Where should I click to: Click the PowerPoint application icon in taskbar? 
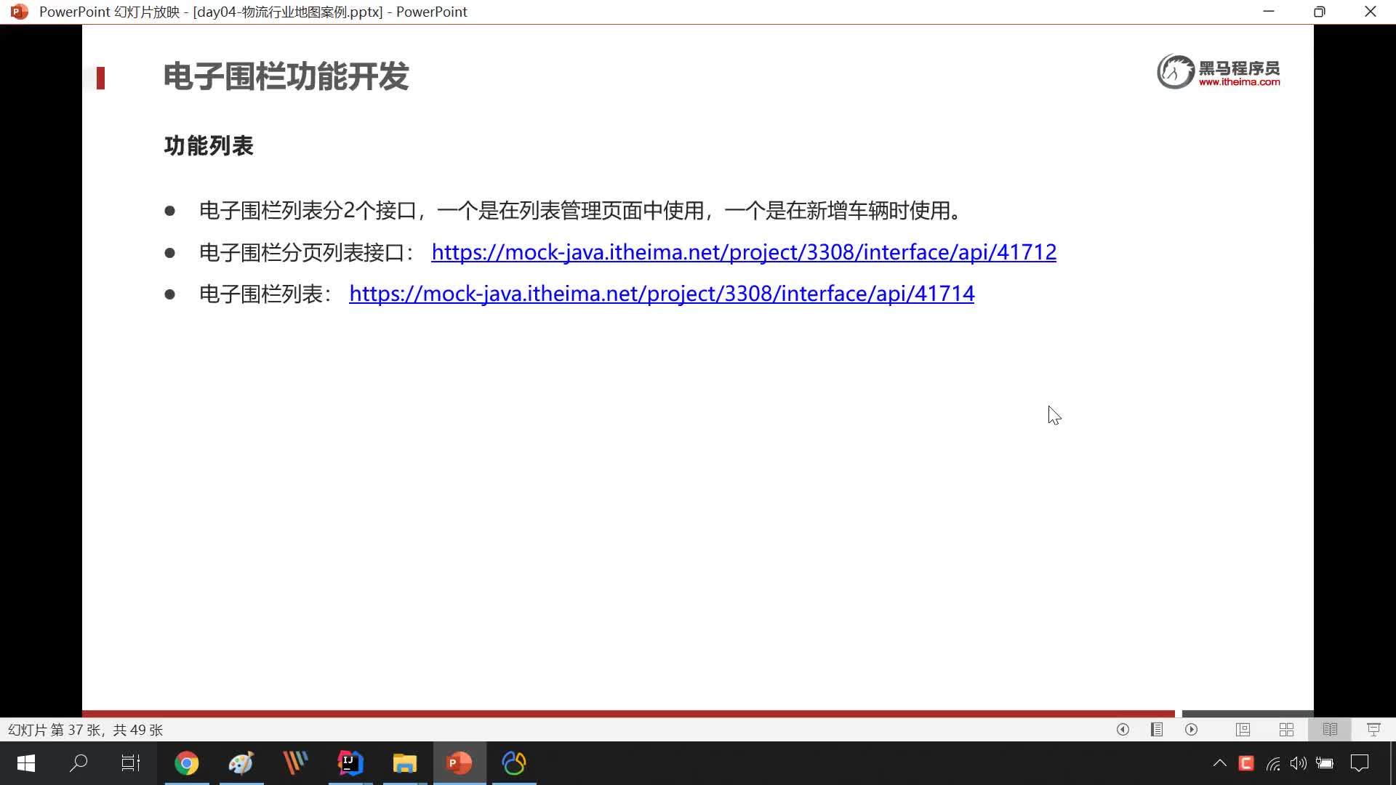tap(460, 763)
